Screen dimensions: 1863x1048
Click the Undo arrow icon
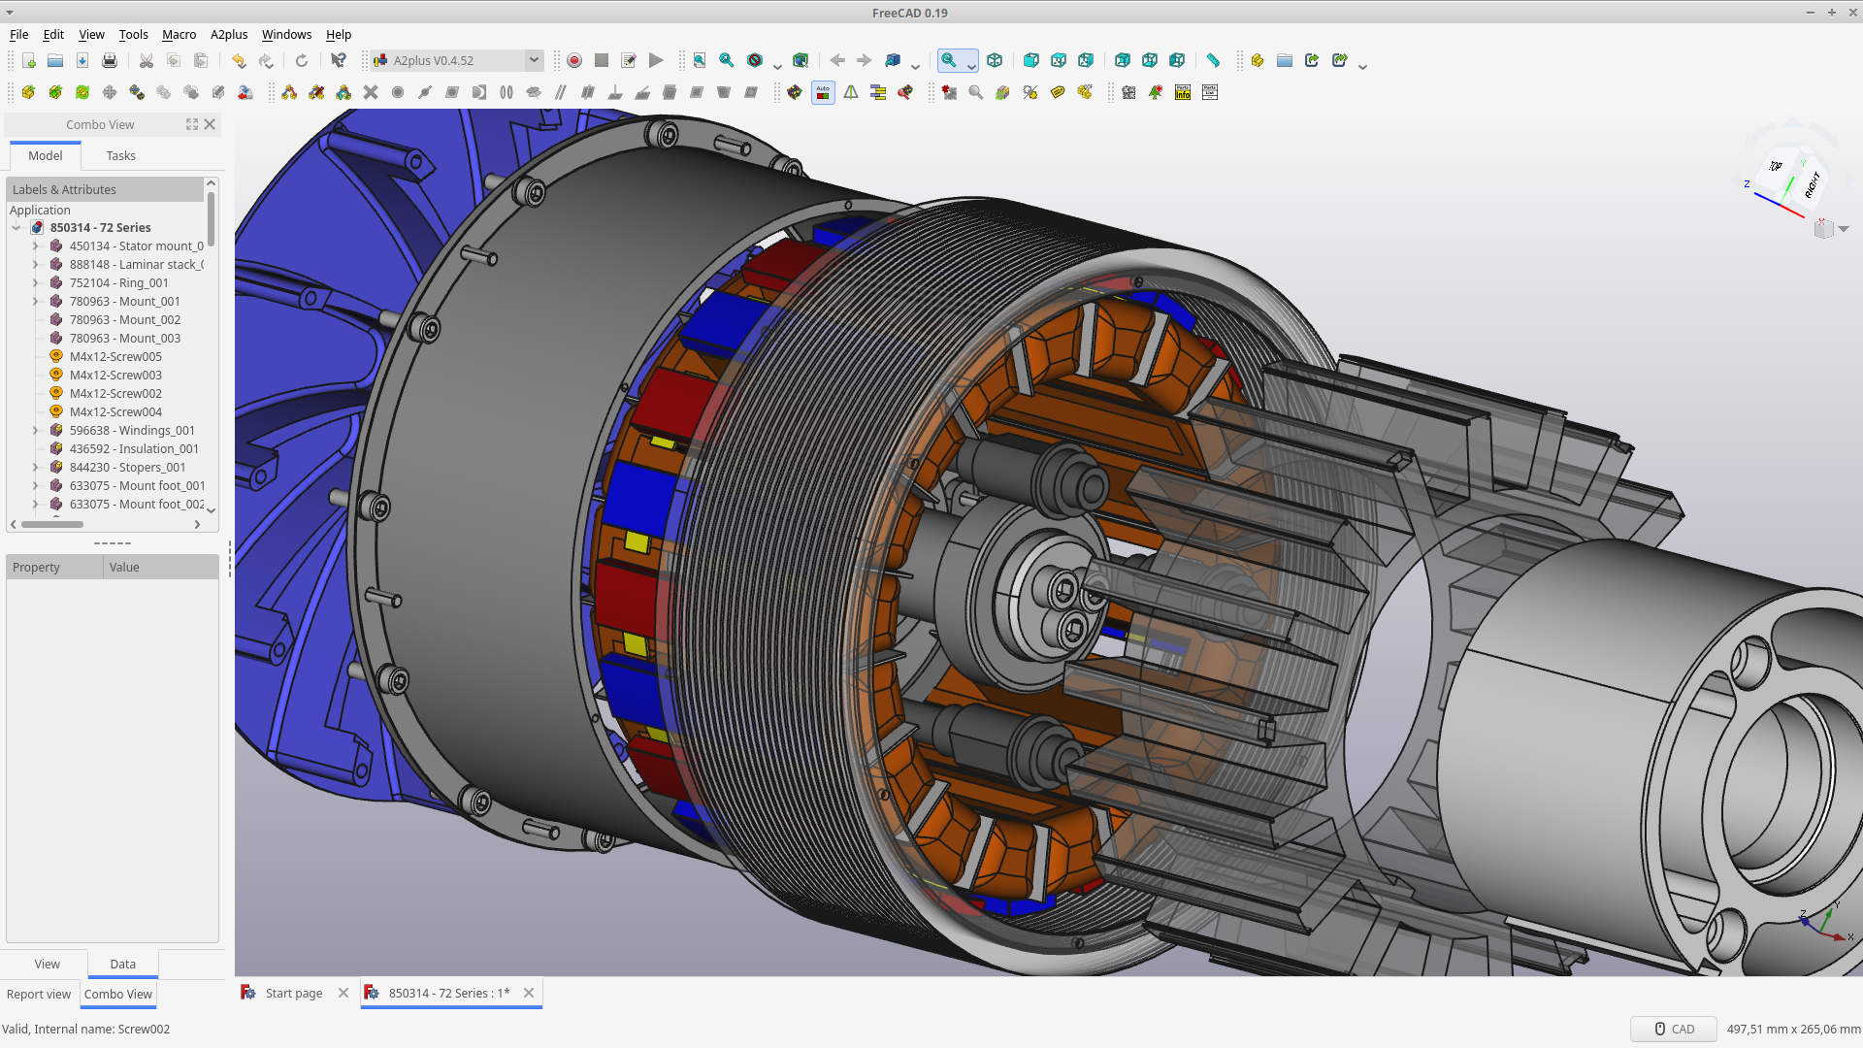click(x=239, y=60)
